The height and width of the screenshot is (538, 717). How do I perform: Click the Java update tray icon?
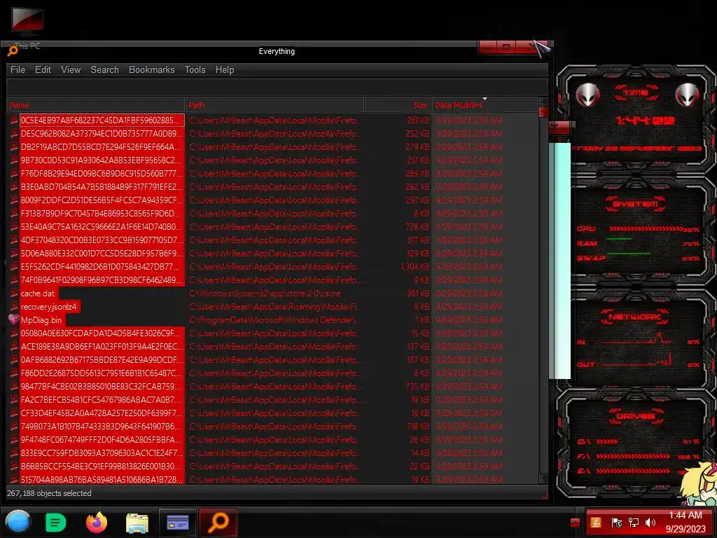(x=595, y=523)
